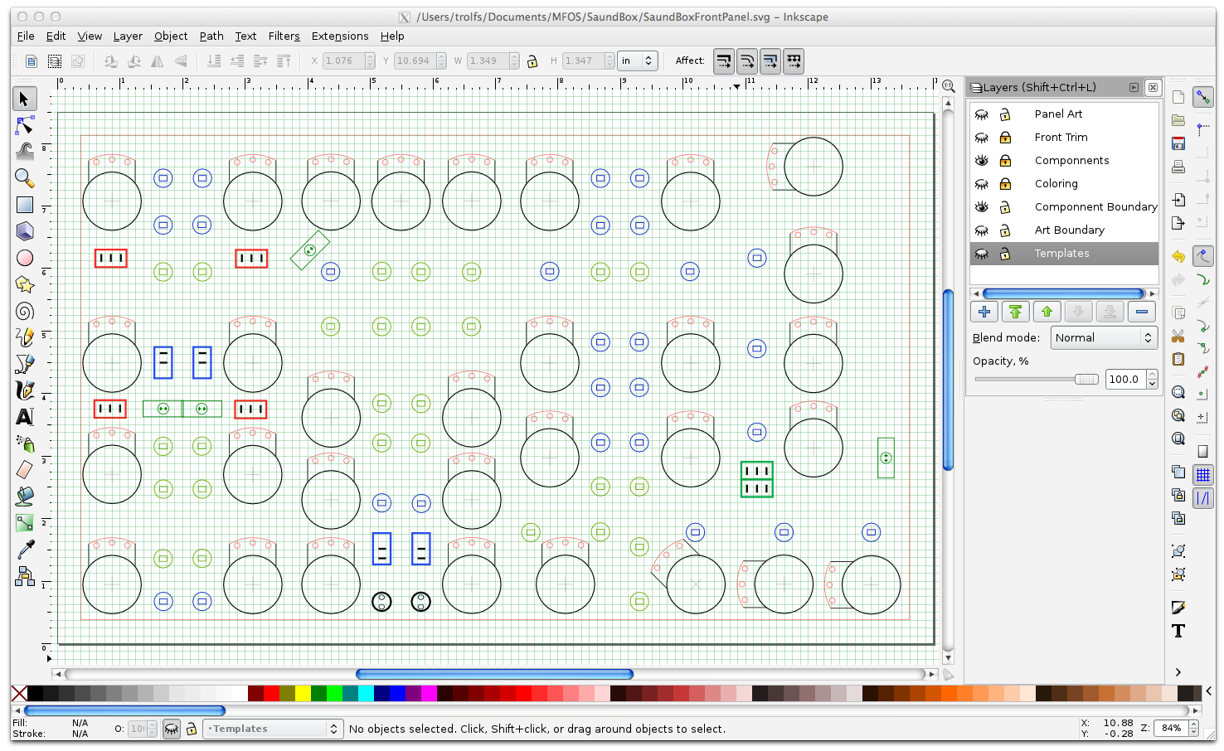Toggle visibility of Panel Art layer
This screenshot has width=1224, height=751.
(982, 114)
